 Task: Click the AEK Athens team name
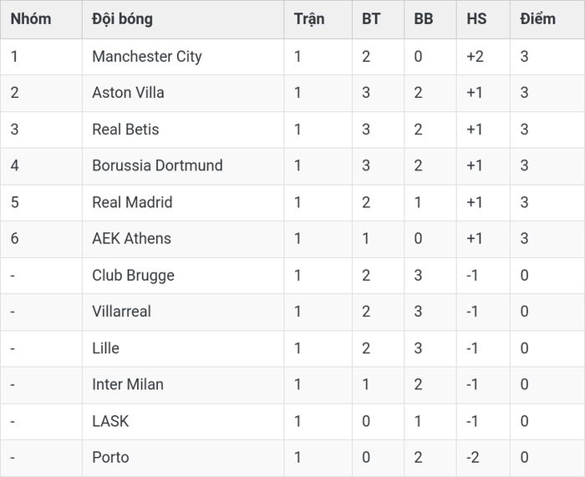[x=131, y=238]
